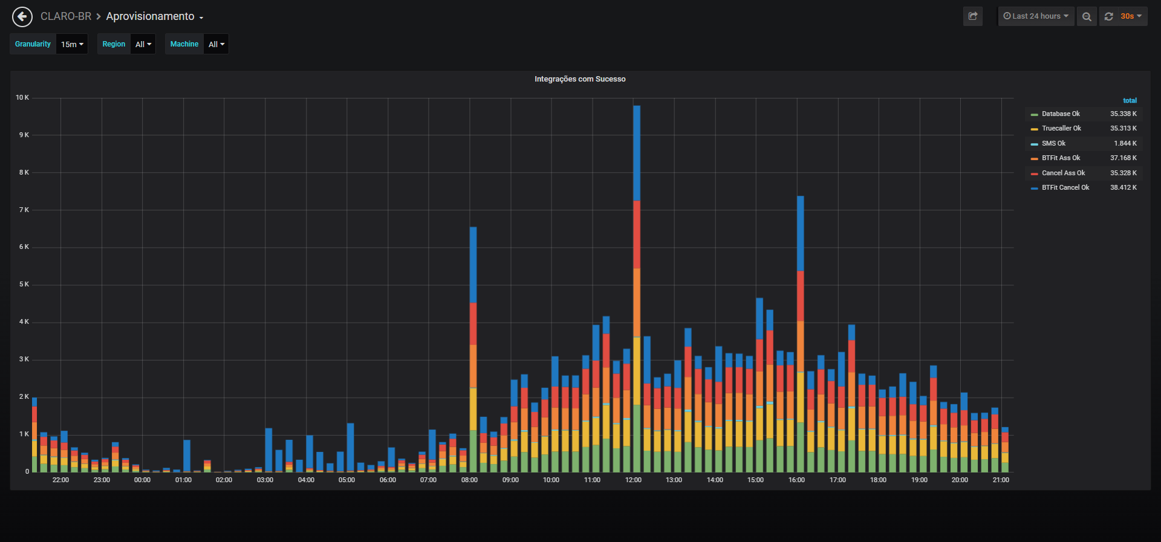The image size is (1161, 542).
Task: Sort legend by total column header
Action: click(x=1130, y=100)
